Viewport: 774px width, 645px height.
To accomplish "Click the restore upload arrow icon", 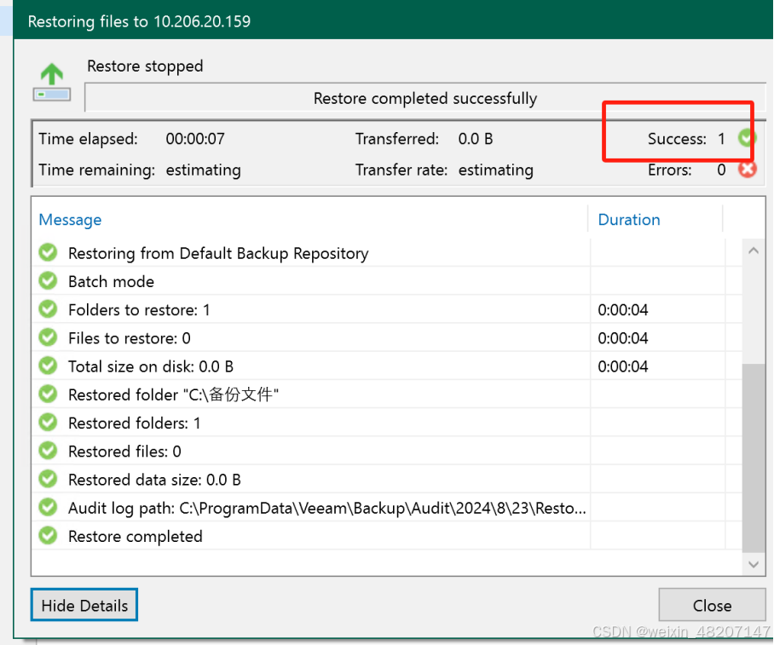I will 52,82.
